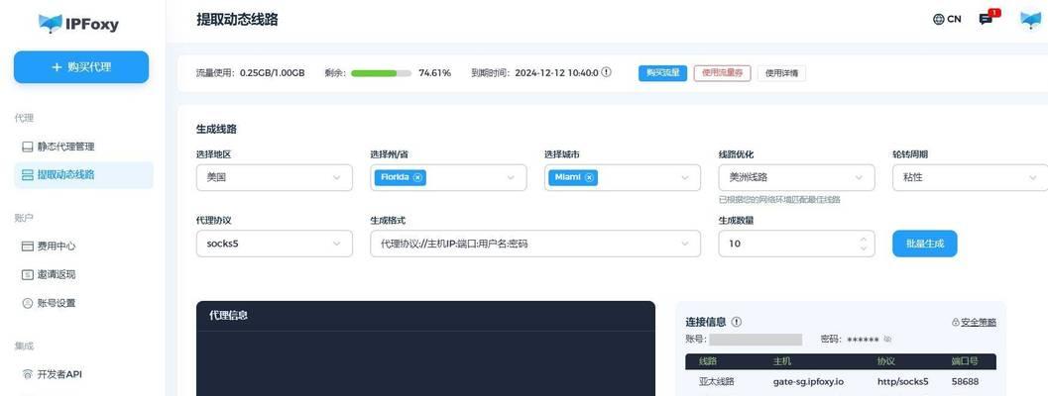Click the 连接信息 info icon

737,322
